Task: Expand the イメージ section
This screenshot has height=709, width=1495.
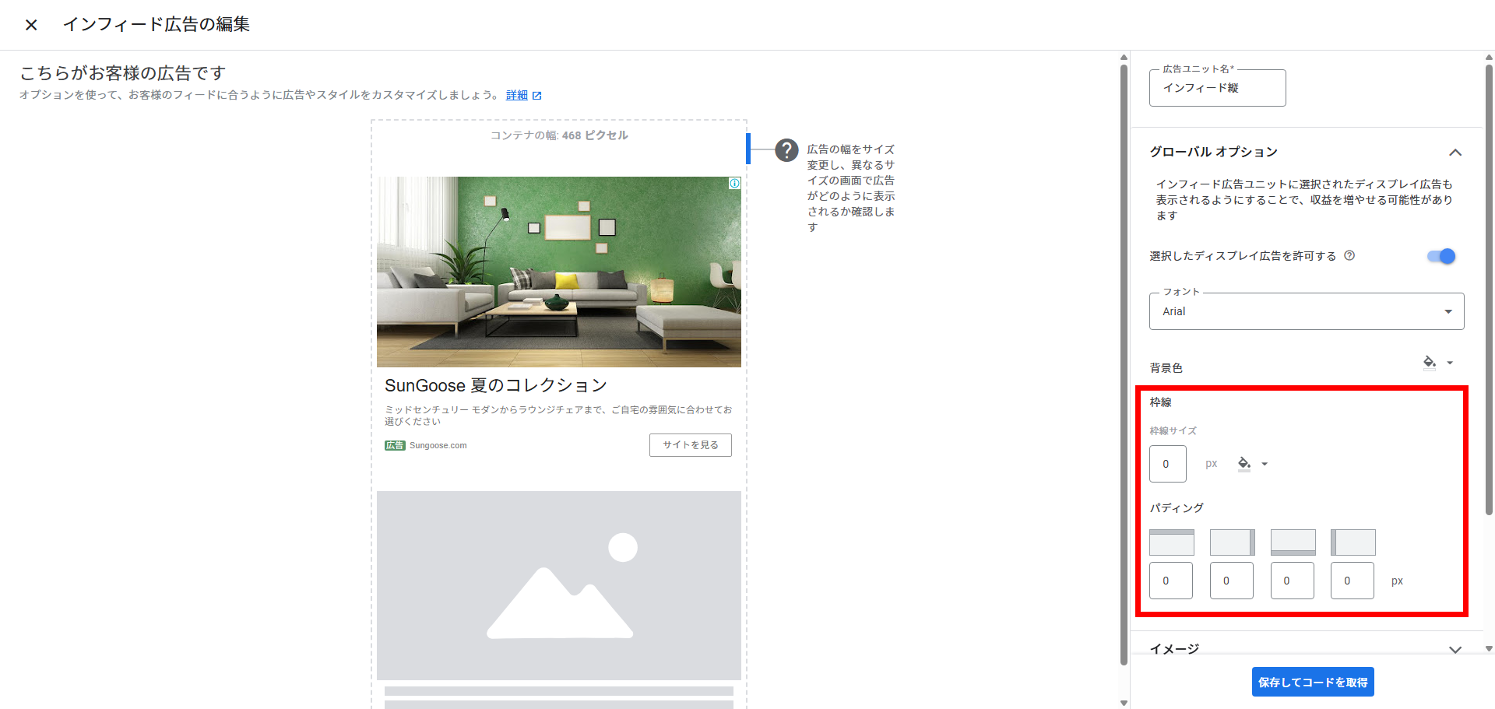Action: click(x=1455, y=649)
